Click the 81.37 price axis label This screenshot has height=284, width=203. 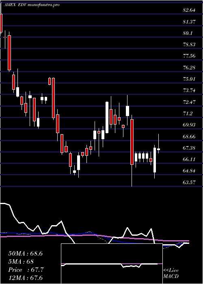(x=189, y=22)
